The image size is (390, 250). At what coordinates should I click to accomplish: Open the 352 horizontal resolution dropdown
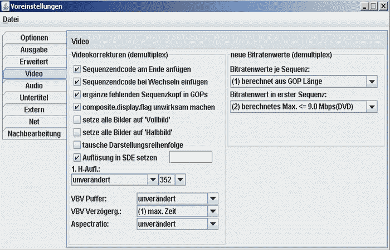click(179, 179)
